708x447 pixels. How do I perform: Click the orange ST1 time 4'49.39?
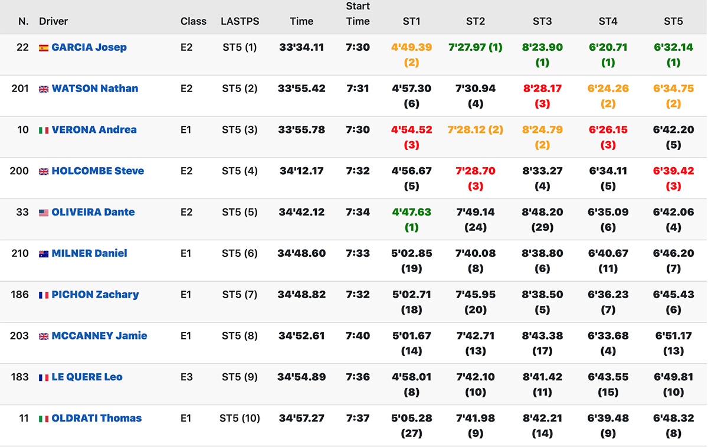pos(411,47)
